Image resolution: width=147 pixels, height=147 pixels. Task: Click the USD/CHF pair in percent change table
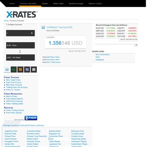tap(121, 31)
